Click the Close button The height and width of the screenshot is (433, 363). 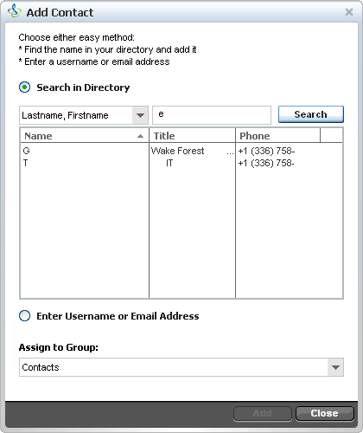[325, 413]
